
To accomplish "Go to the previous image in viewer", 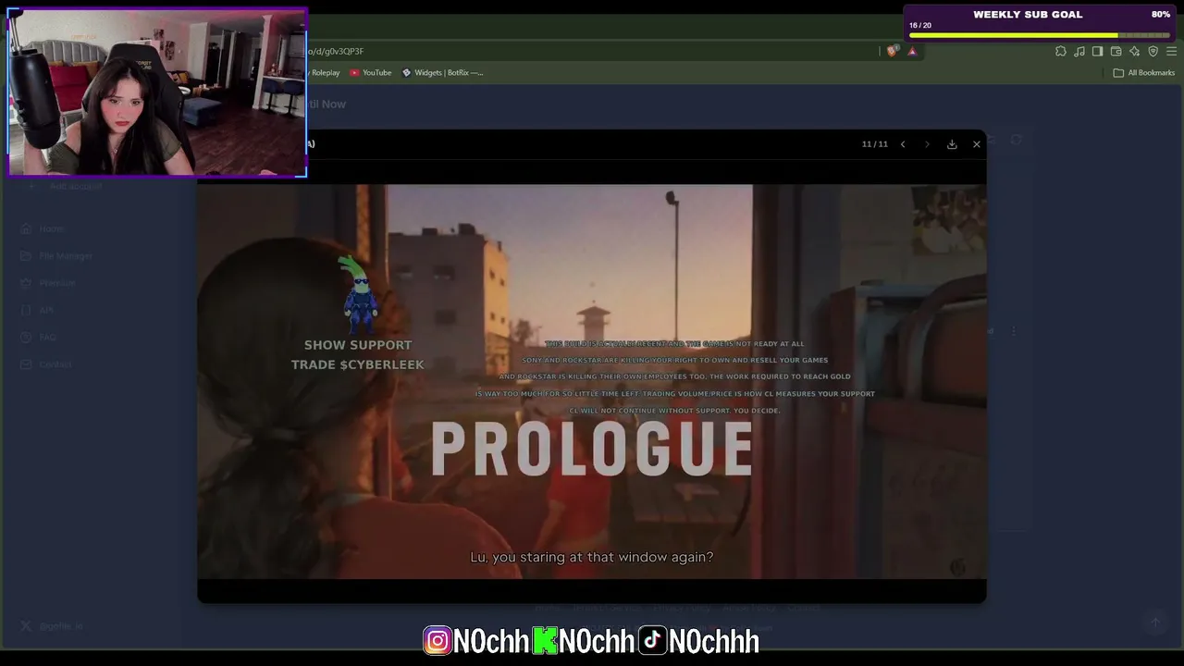I will [x=903, y=144].
